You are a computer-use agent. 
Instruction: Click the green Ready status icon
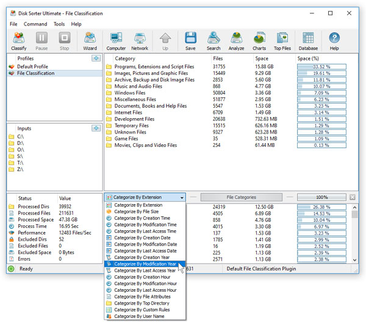pos(11,269)
